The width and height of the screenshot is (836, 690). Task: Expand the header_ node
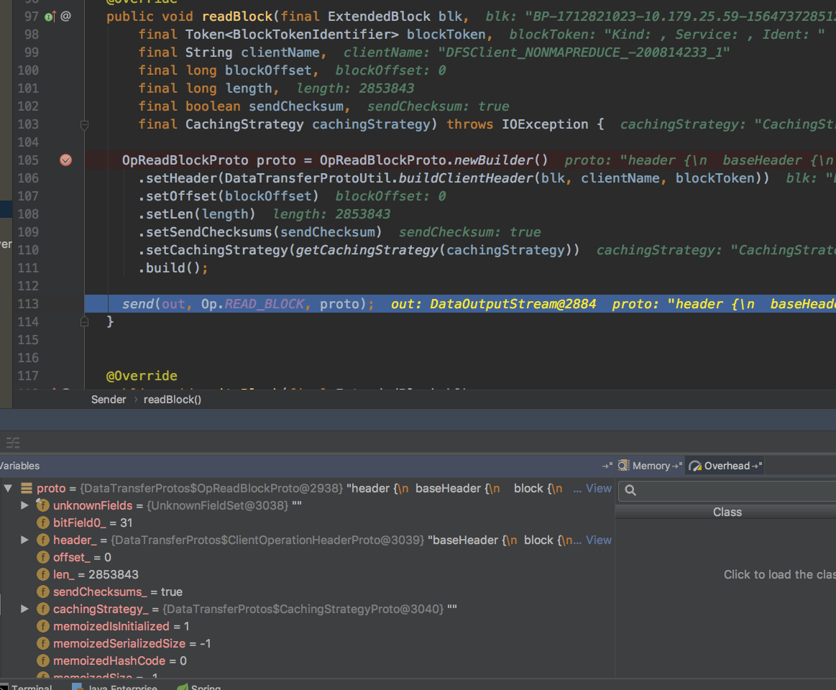[24, 540]
